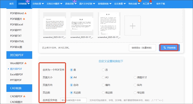Expand the 论文查重 dropdown menu
193x104 pixels.
[120, 4]
